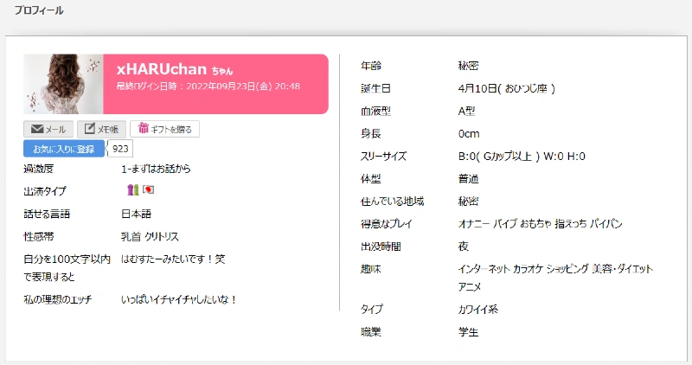Open the profile photo thumbnail
The image size is (692, 365).
coord(63,84)
